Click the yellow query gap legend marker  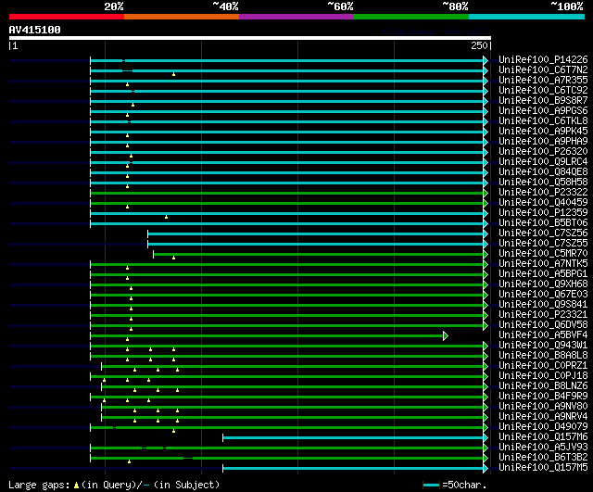pos(76,485)
